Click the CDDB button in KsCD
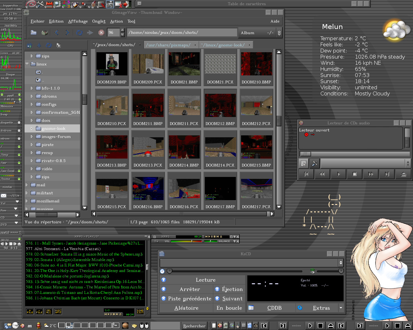 point(274,308)
